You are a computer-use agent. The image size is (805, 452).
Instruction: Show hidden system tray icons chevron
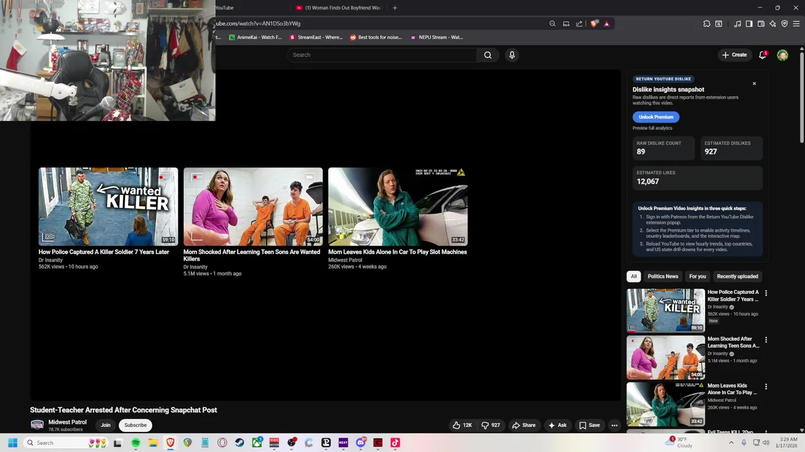(731, 443)
